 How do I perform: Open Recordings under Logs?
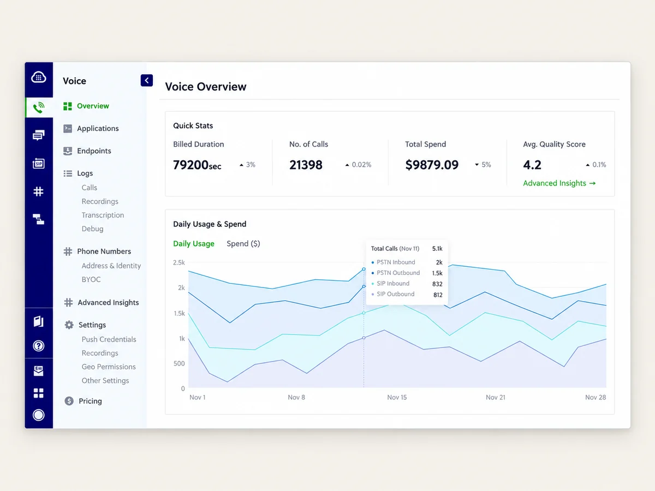click(x=100, y=201)
